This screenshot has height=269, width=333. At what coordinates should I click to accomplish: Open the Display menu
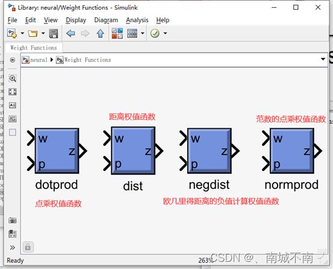(76, 20)
